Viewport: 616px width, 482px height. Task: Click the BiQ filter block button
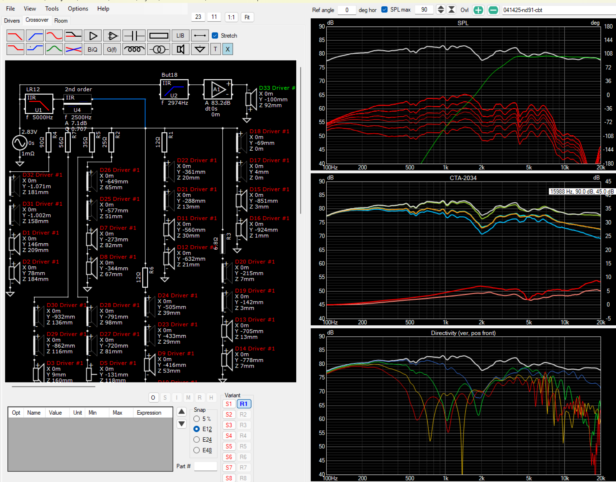point(93,49)
